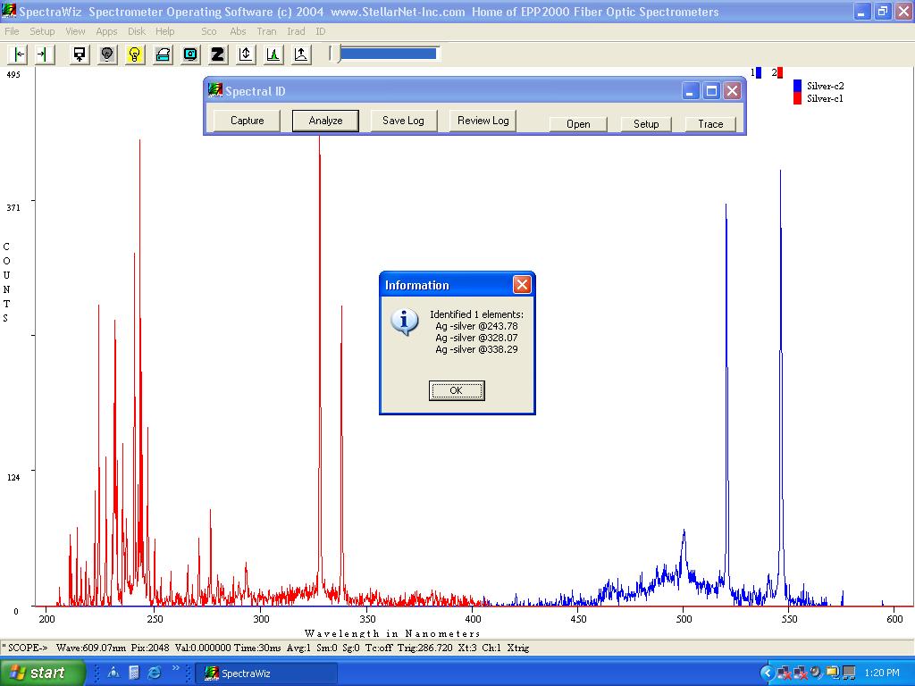Select the Abs mode menu item
Screen dimensions: 915x686
(x=238, y=31)
